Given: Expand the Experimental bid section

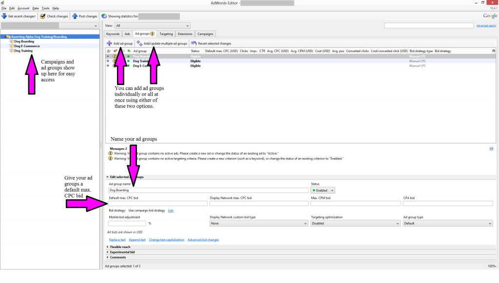Looking at the screenshot, I should (x=108, y=252).
